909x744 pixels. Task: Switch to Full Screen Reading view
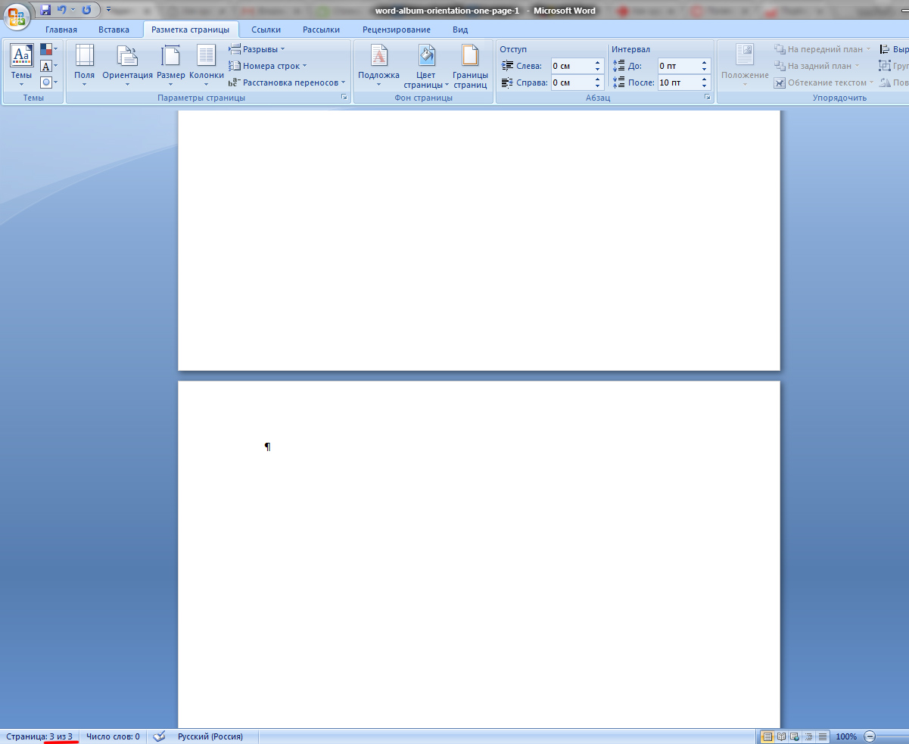coord(781,736)
